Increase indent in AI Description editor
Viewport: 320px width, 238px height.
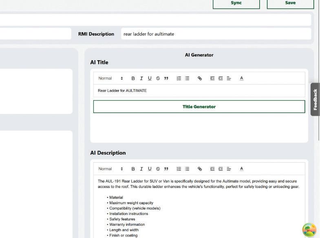pyautogui.click(x=221, y=169)
